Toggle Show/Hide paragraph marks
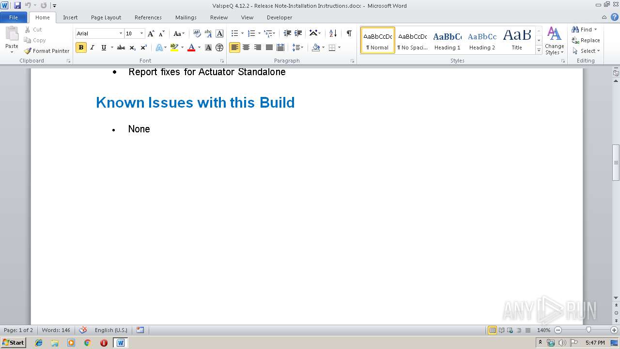The image size is (620, 349). coord(349,33)
